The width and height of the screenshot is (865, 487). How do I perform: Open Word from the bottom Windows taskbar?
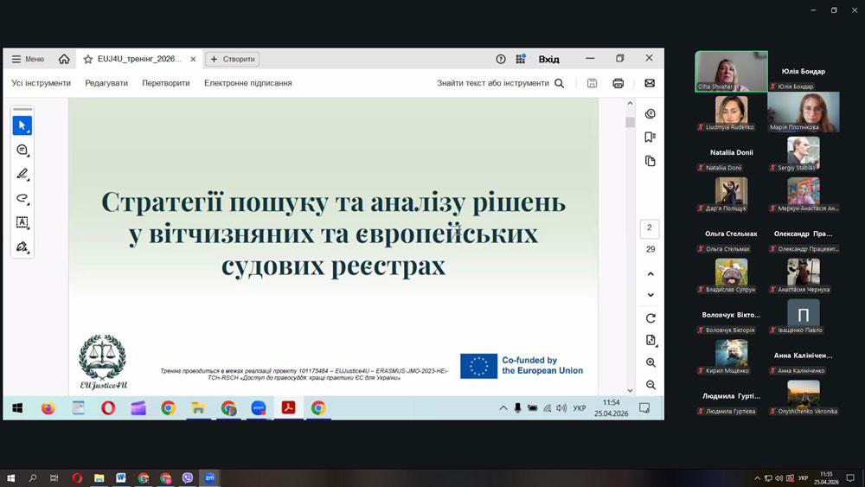tap(121, 478)
